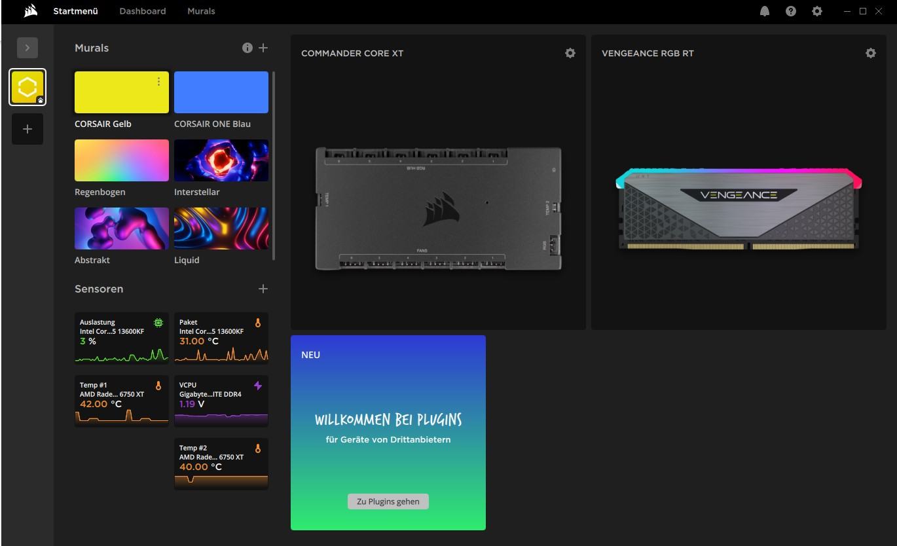
Task: Click the Vengeance RAM device image
Action: 739,209
